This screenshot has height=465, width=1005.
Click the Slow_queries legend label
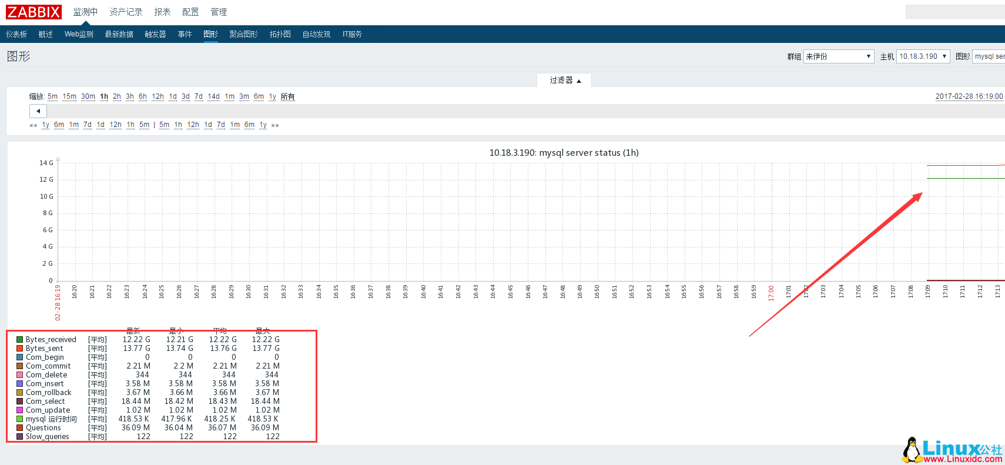click(48, 437)
